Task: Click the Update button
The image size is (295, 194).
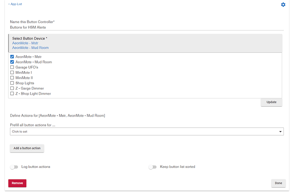Action: click(271, 102)
